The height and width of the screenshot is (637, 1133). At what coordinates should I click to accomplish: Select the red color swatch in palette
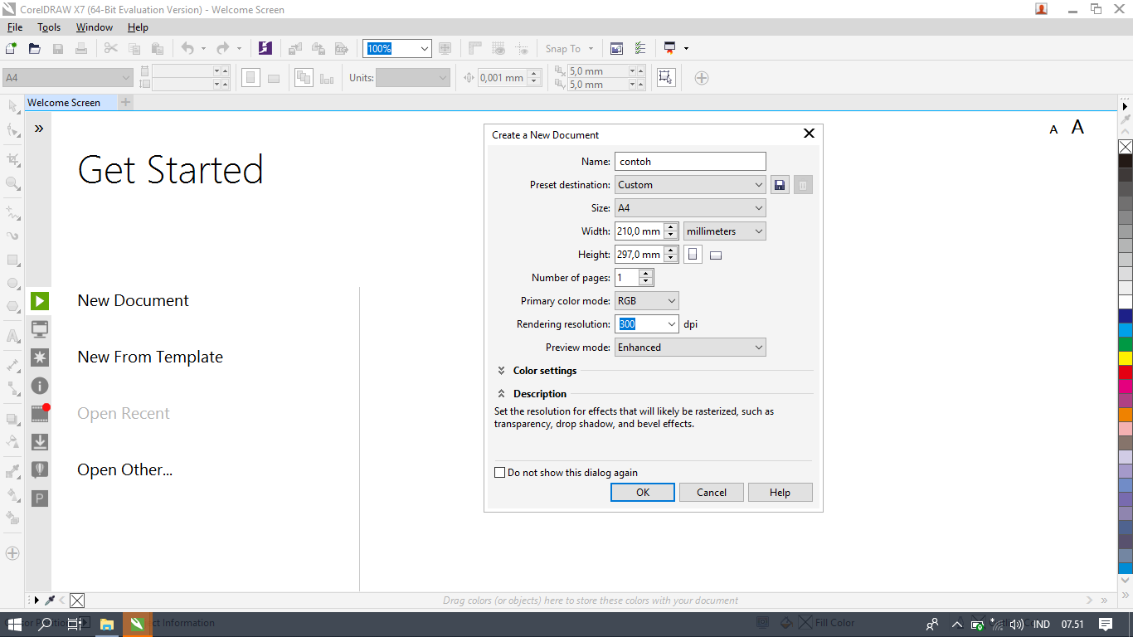point(1126,372)
